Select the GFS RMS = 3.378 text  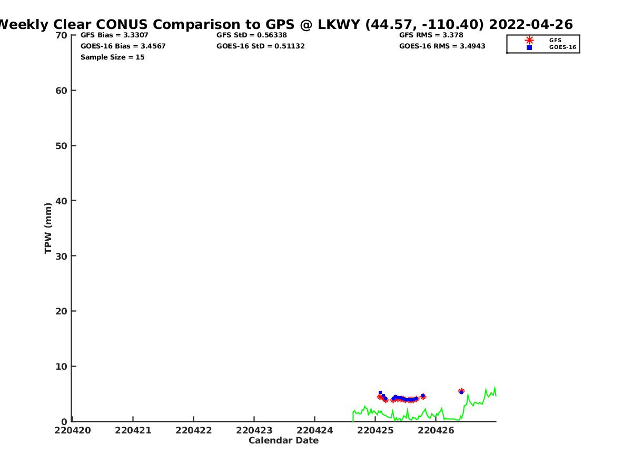tap(431, 35)
